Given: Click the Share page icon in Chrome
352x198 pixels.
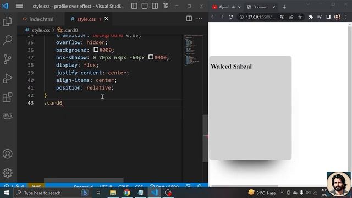Looking at the screenshot, I should (x=291, y=17).
